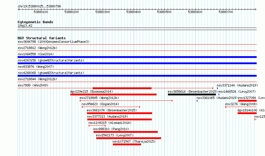The image size is (265, 156).
Task: Click the chr19:53880025..53880796 position label
Action: [x=39, y=6]
